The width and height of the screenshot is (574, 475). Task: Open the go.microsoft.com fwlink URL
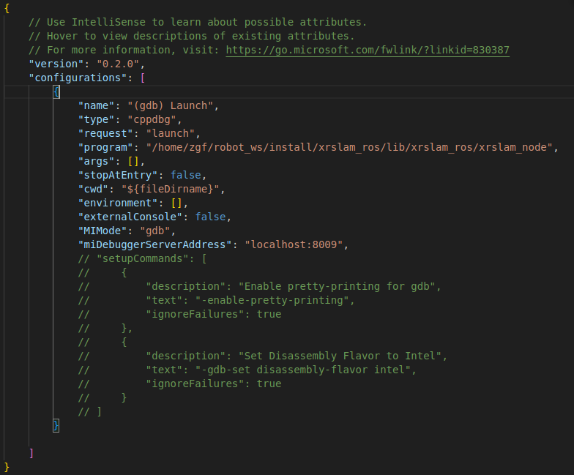click(x=368, y=50)
